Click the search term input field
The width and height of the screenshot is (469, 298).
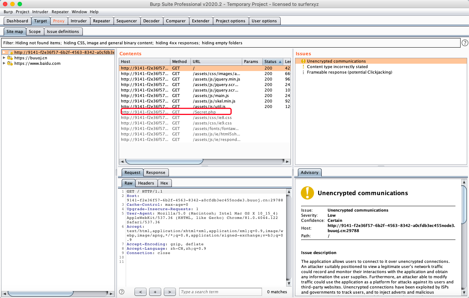[220, 292]
